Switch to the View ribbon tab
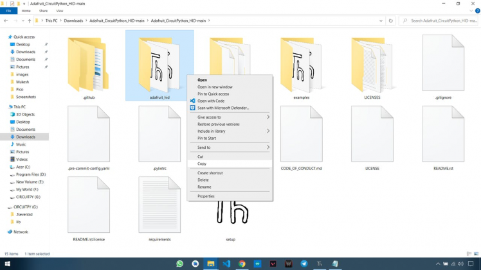 click(59, 11)
